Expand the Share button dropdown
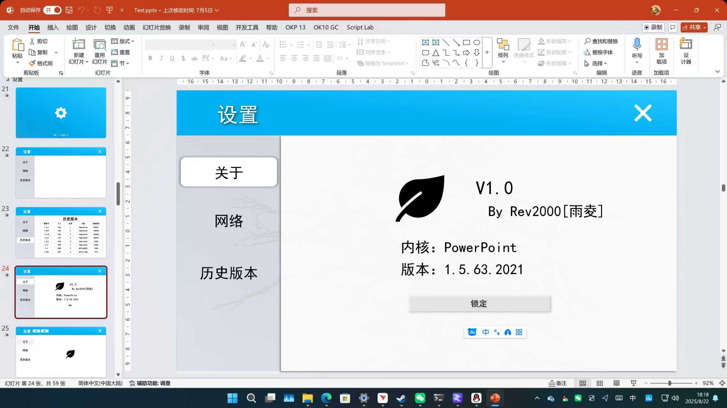This screenshot has height=408, width=727. click(x=704, y=27)
